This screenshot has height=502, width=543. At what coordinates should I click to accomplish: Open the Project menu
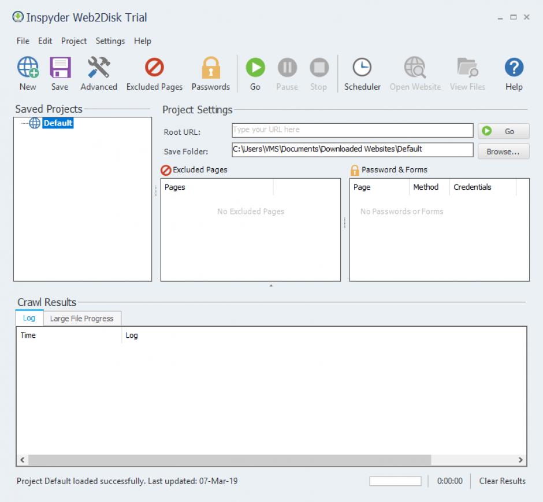(x=74, y=41)
